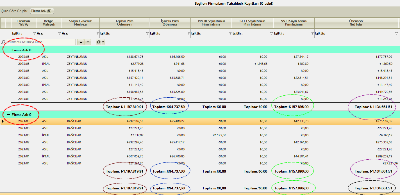Open filter icon for Toplam Prim Ödemesi column
Image resolution: width=400 pixels, height=195 pixels.
pyautogui.click(x=147, y=33)
